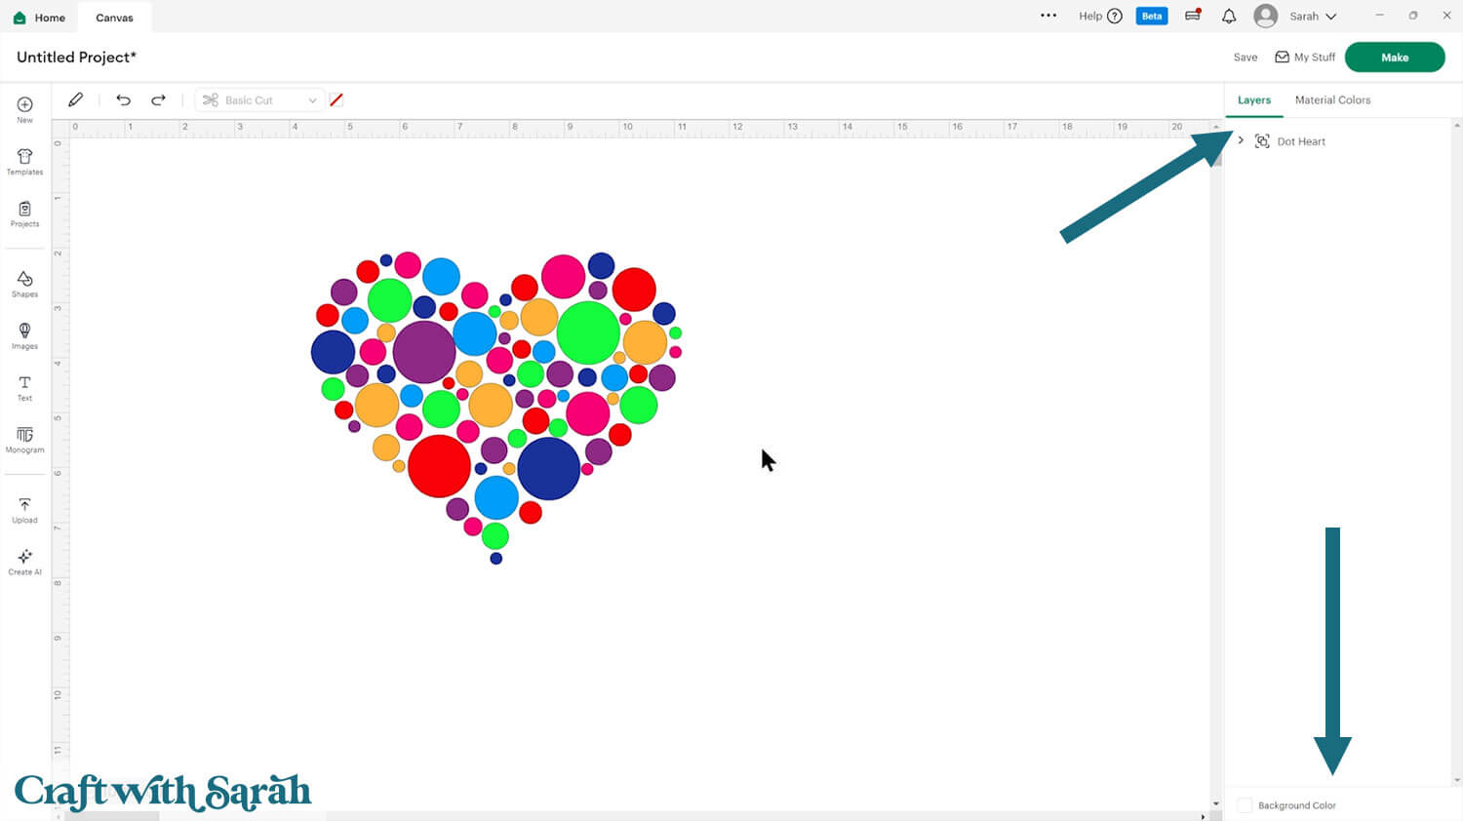Toggle the Background Color checkbox

click(1245, 804)
